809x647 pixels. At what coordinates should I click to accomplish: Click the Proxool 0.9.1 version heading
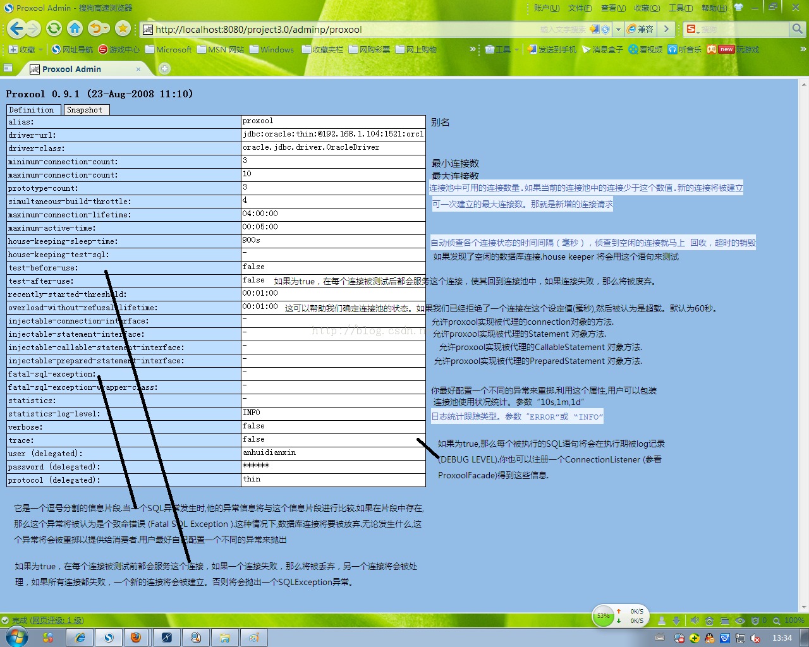tap(100, 94)
